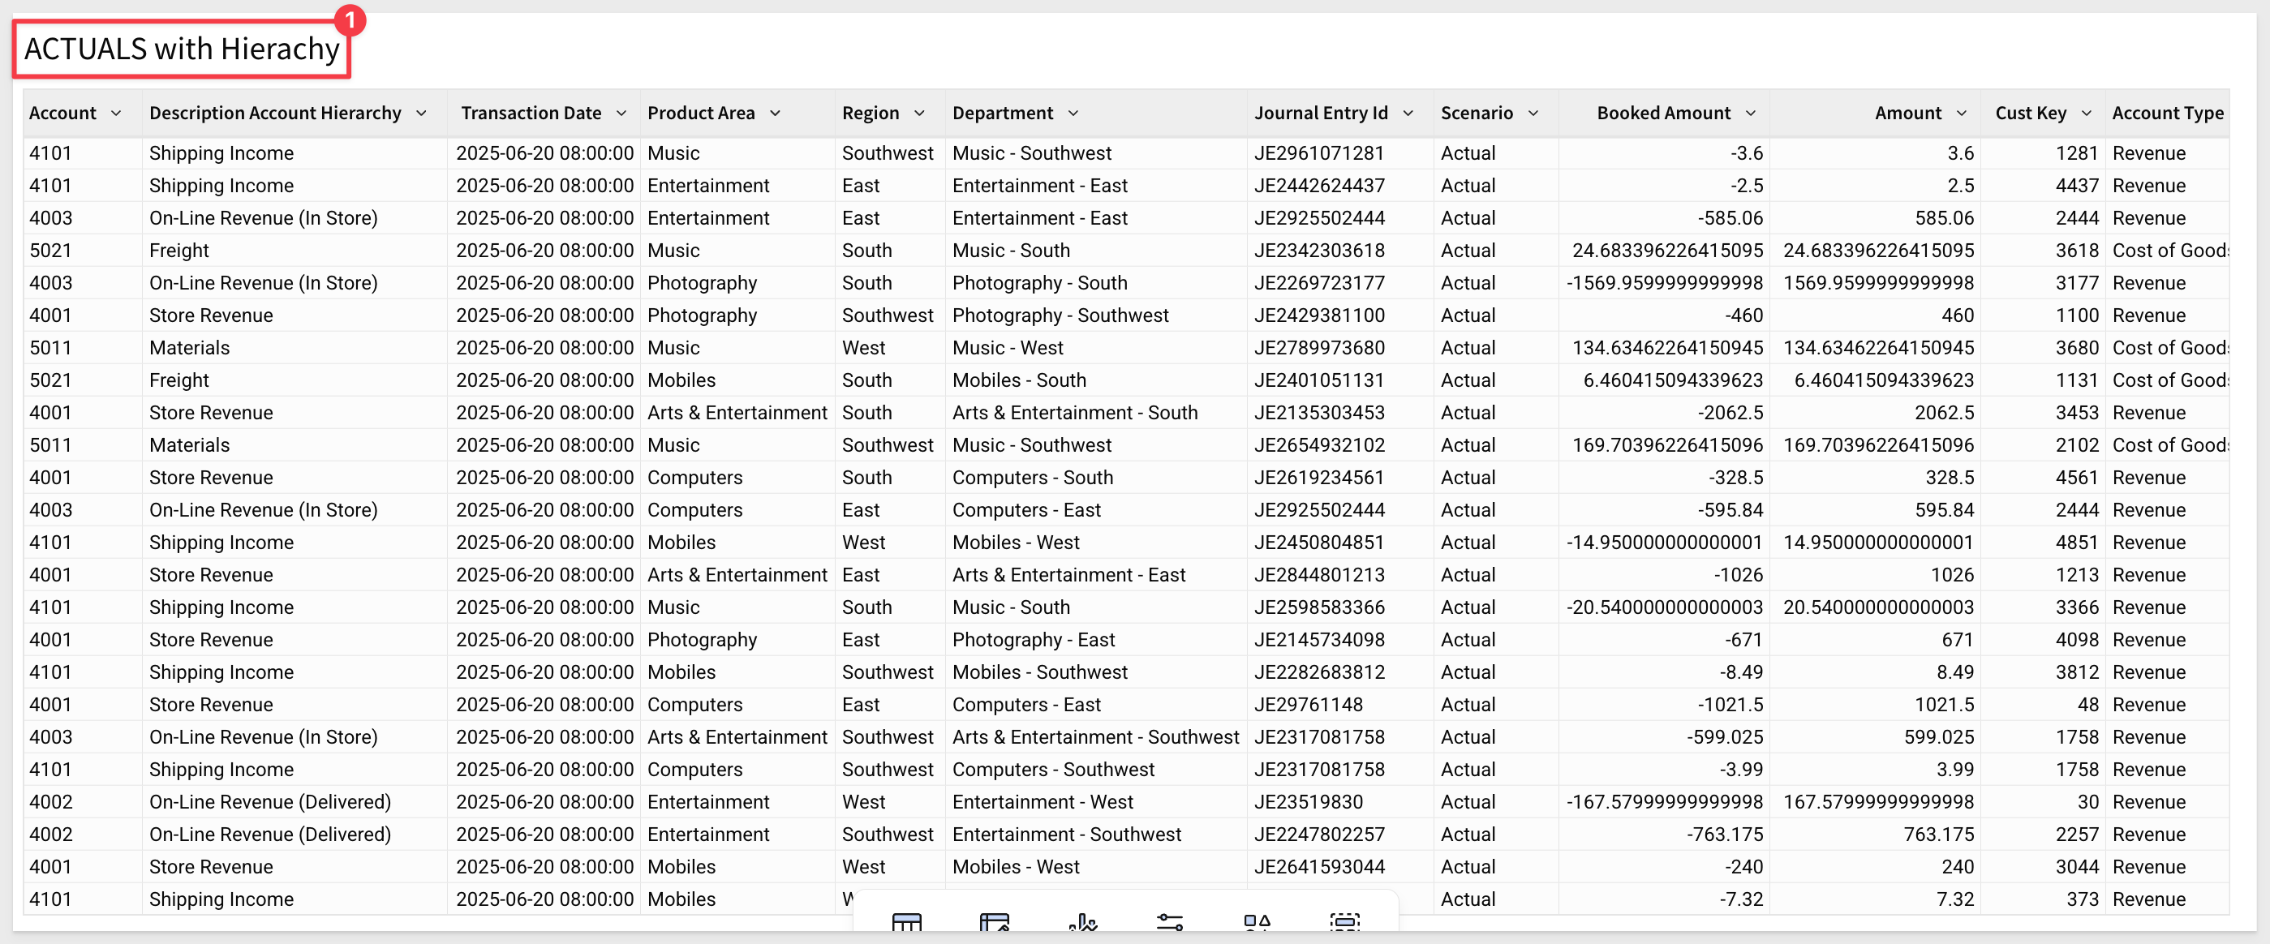Add a control element from bottom toolbar

click(1169, 921)
